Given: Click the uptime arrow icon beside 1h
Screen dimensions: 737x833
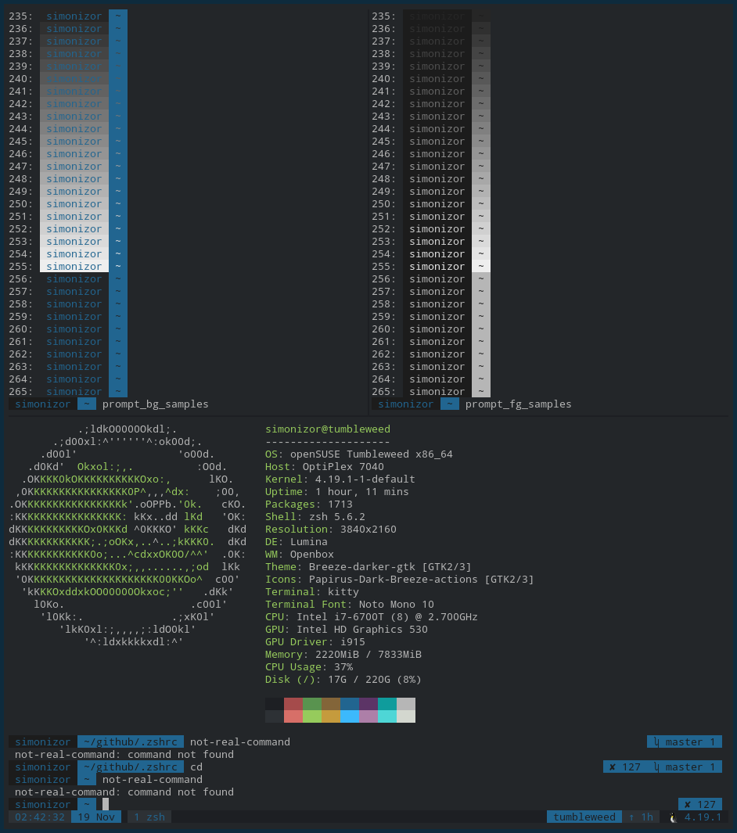Looking at the screenshot, I should pyautogui.click(x=631, y=817).
